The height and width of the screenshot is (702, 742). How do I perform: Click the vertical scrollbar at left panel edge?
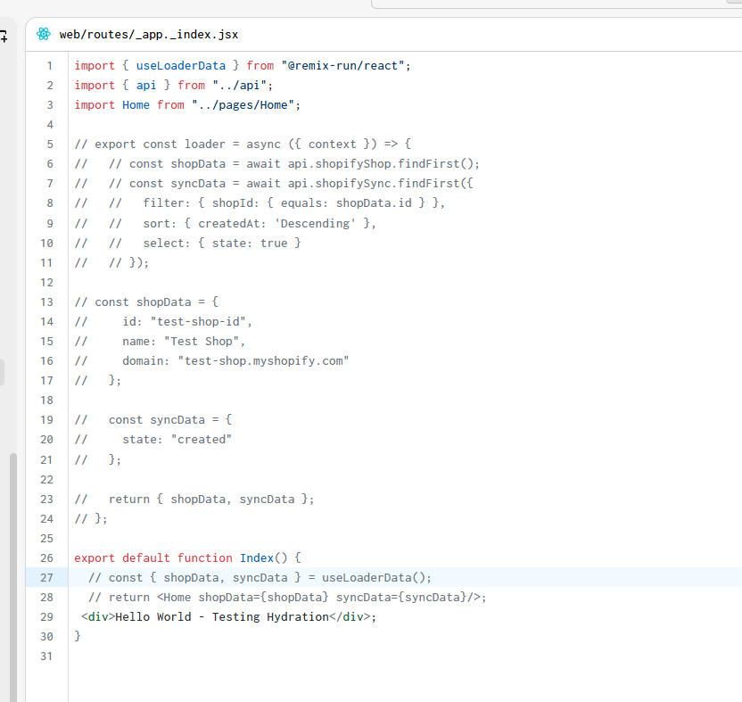pyautogui.click(x=13, y=577)
